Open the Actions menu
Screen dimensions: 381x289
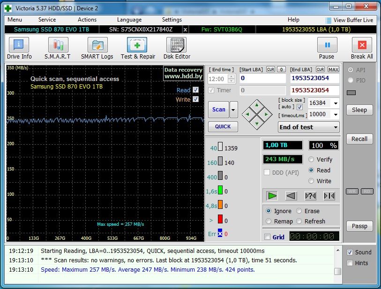pyautogui.click(x=87, y=20)
